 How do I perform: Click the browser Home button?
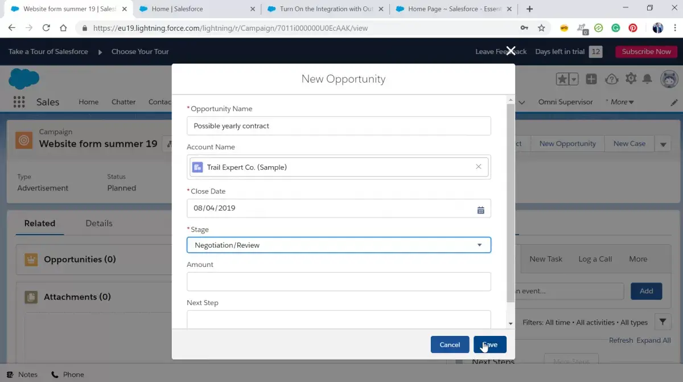[63, 28]
